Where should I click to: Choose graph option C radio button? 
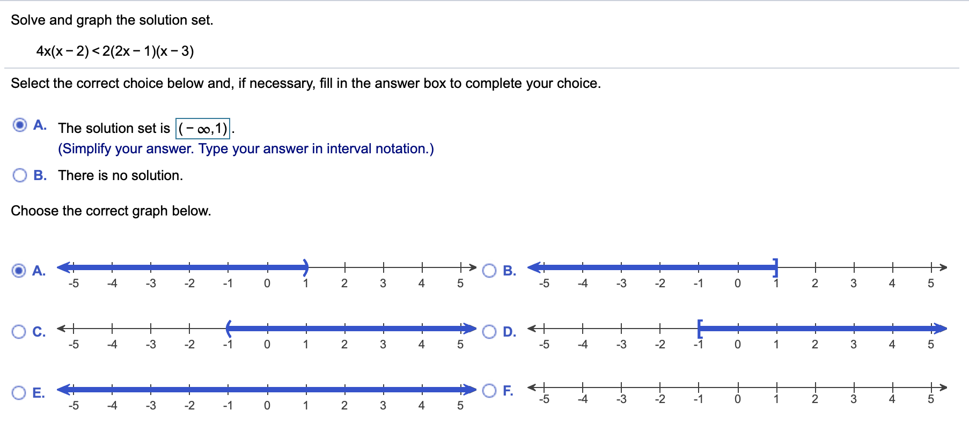point(19,332)
